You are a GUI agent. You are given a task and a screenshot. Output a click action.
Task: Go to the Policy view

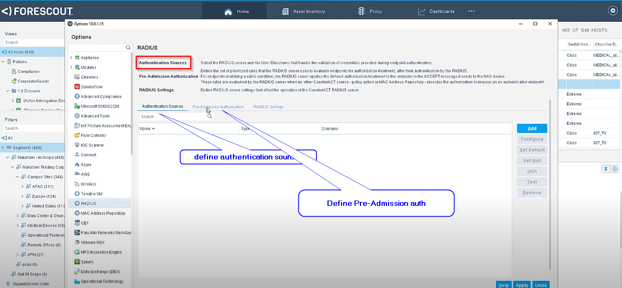pos(370,11)
